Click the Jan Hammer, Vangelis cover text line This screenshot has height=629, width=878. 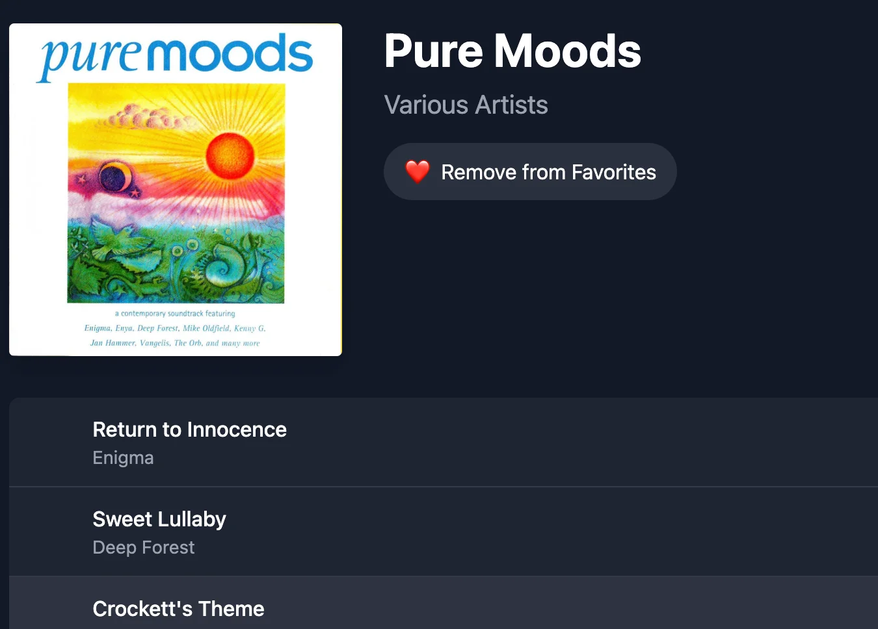(x=175, y=343)
